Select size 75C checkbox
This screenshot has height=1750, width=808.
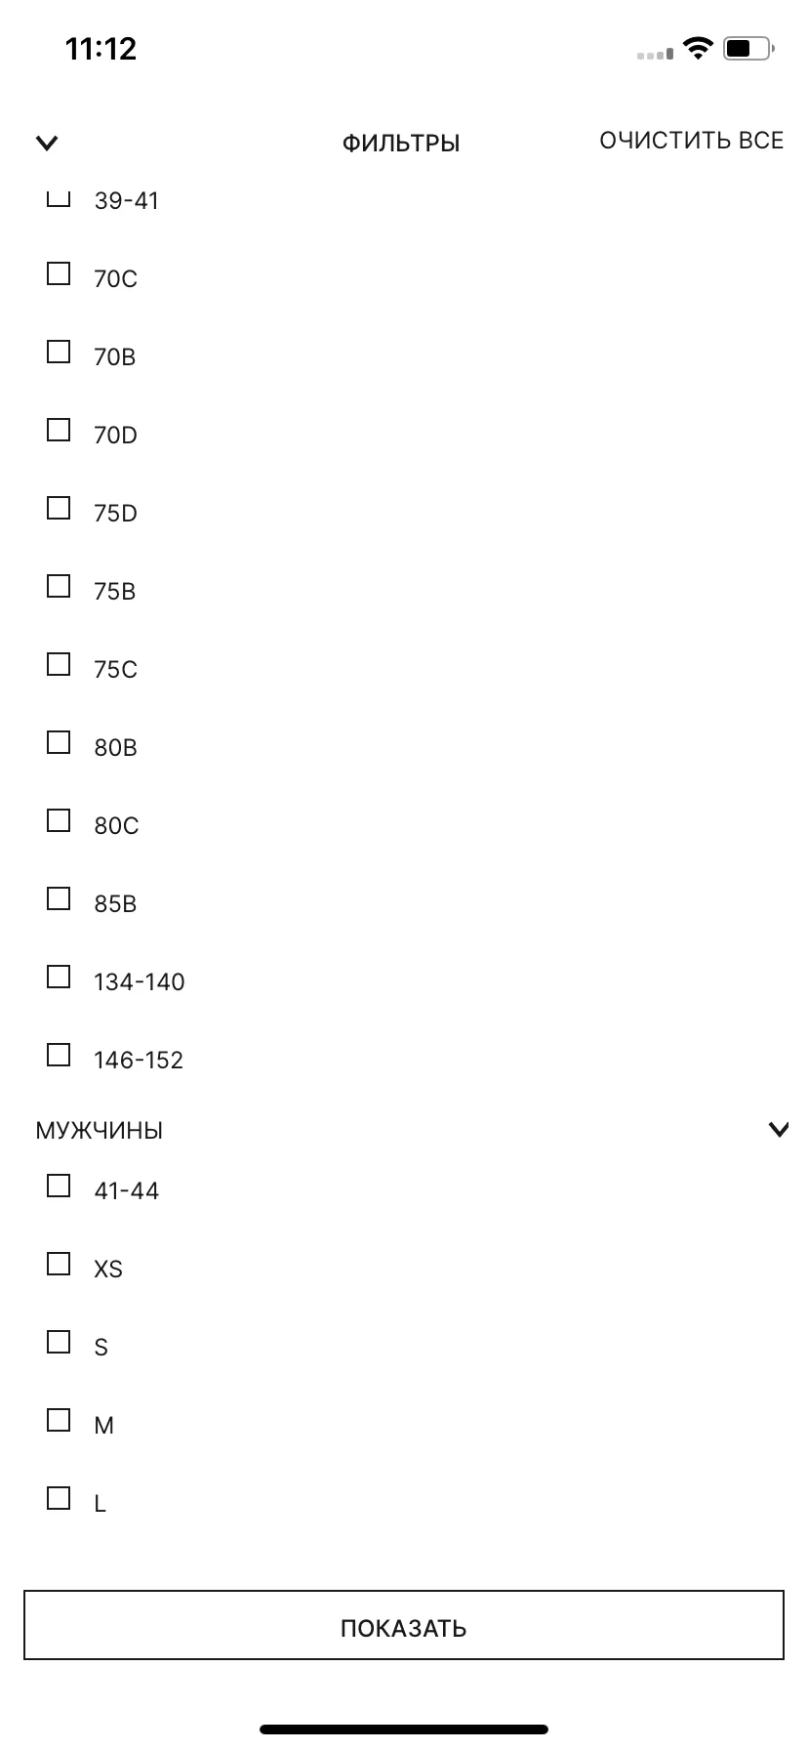pyautogui.click(x=59, y=664)
